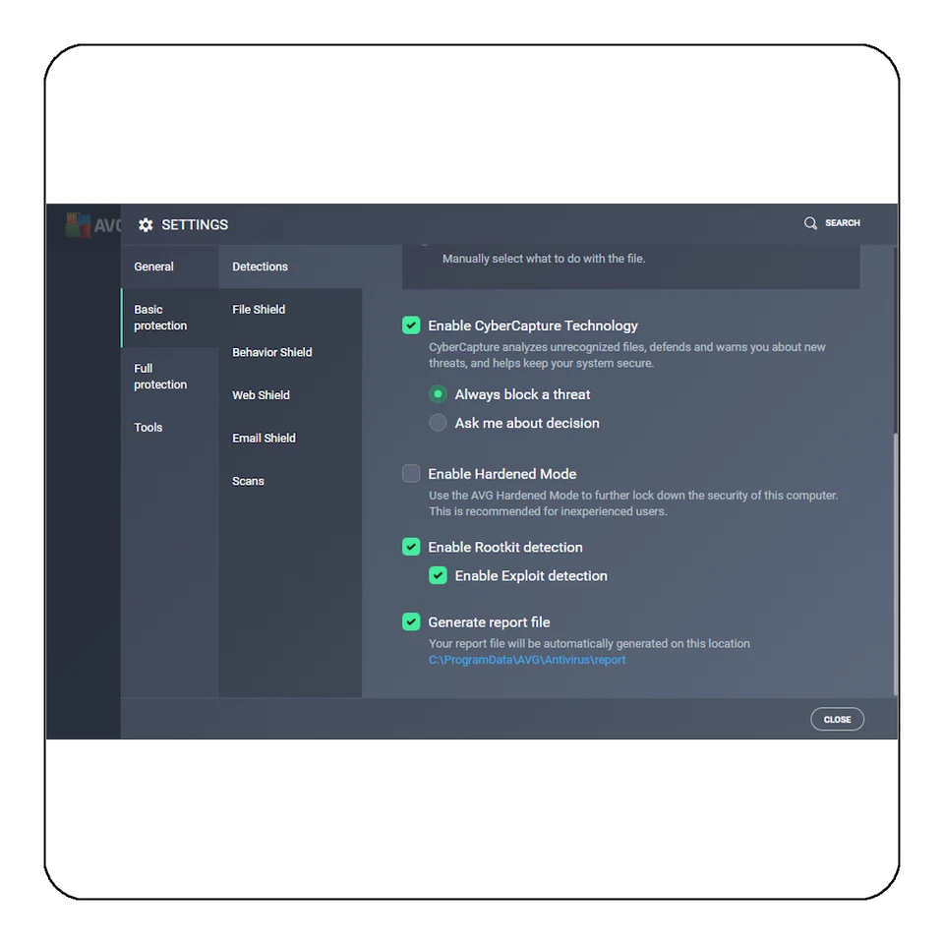Enable Hardened Mode

point(411,473)
